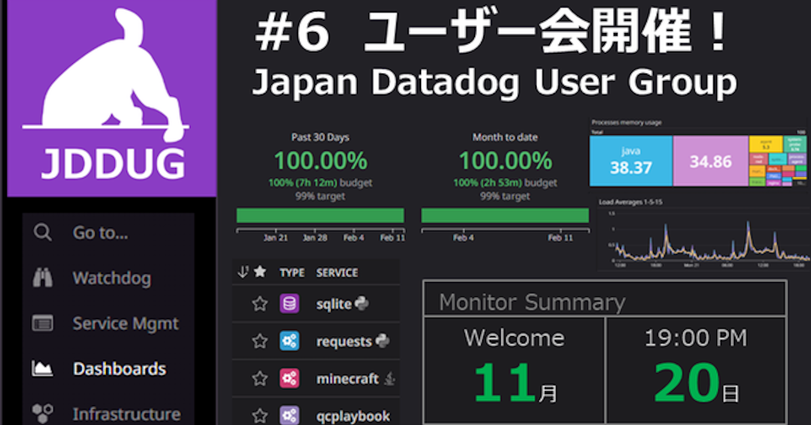Click the Monitor Summary heading
This screenshot has width=811, height=425.
(532, 302)
